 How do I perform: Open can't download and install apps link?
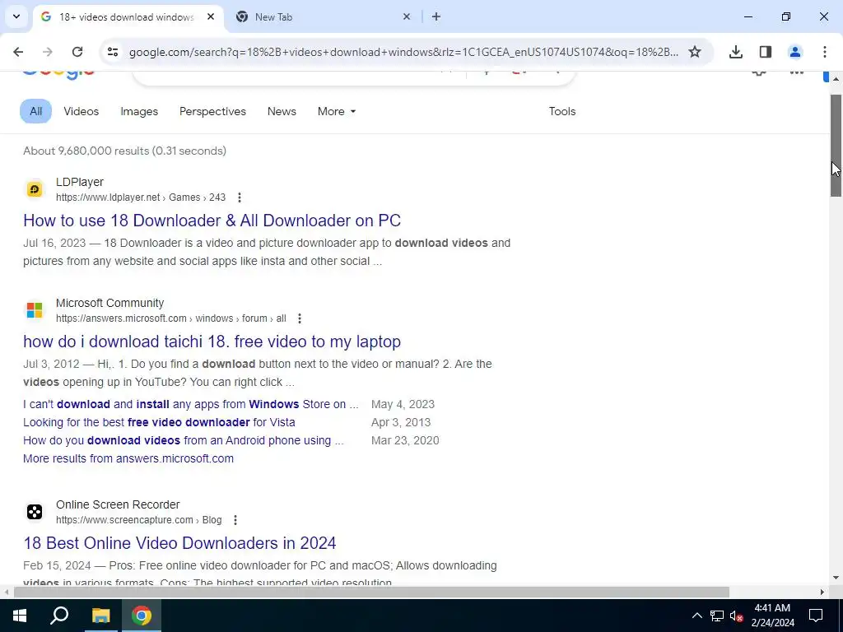point(190,404)
